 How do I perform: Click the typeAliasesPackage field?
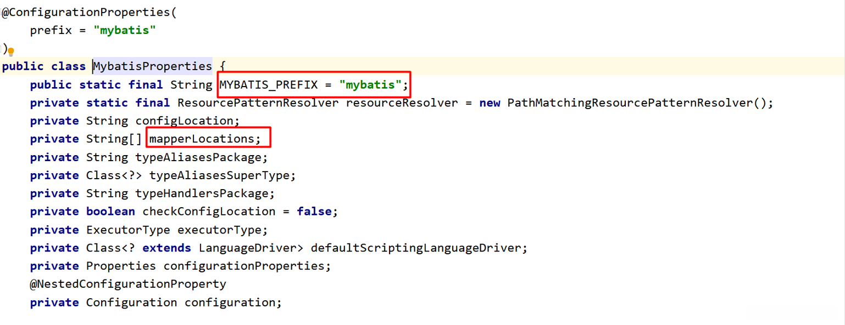[x=198, y=157]
